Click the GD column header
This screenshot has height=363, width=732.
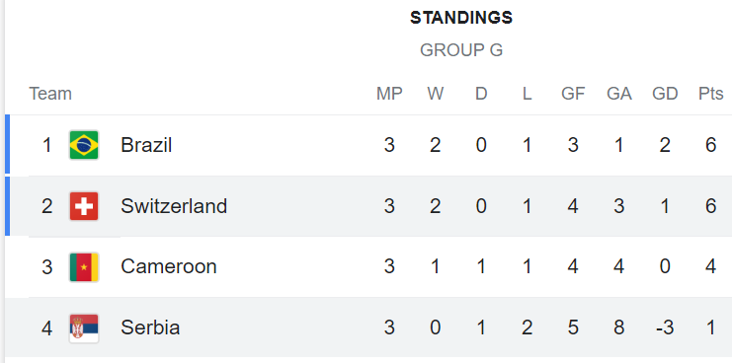665,94
